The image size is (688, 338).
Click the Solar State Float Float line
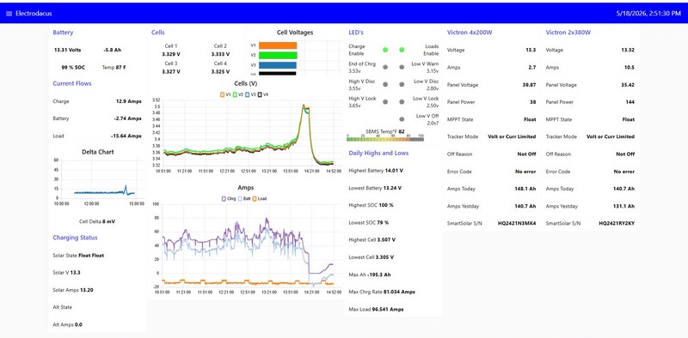(78, 256)
